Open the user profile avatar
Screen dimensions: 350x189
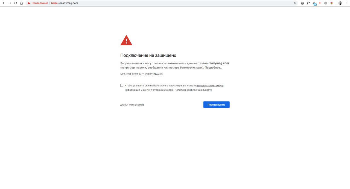[x=340, y=3]
